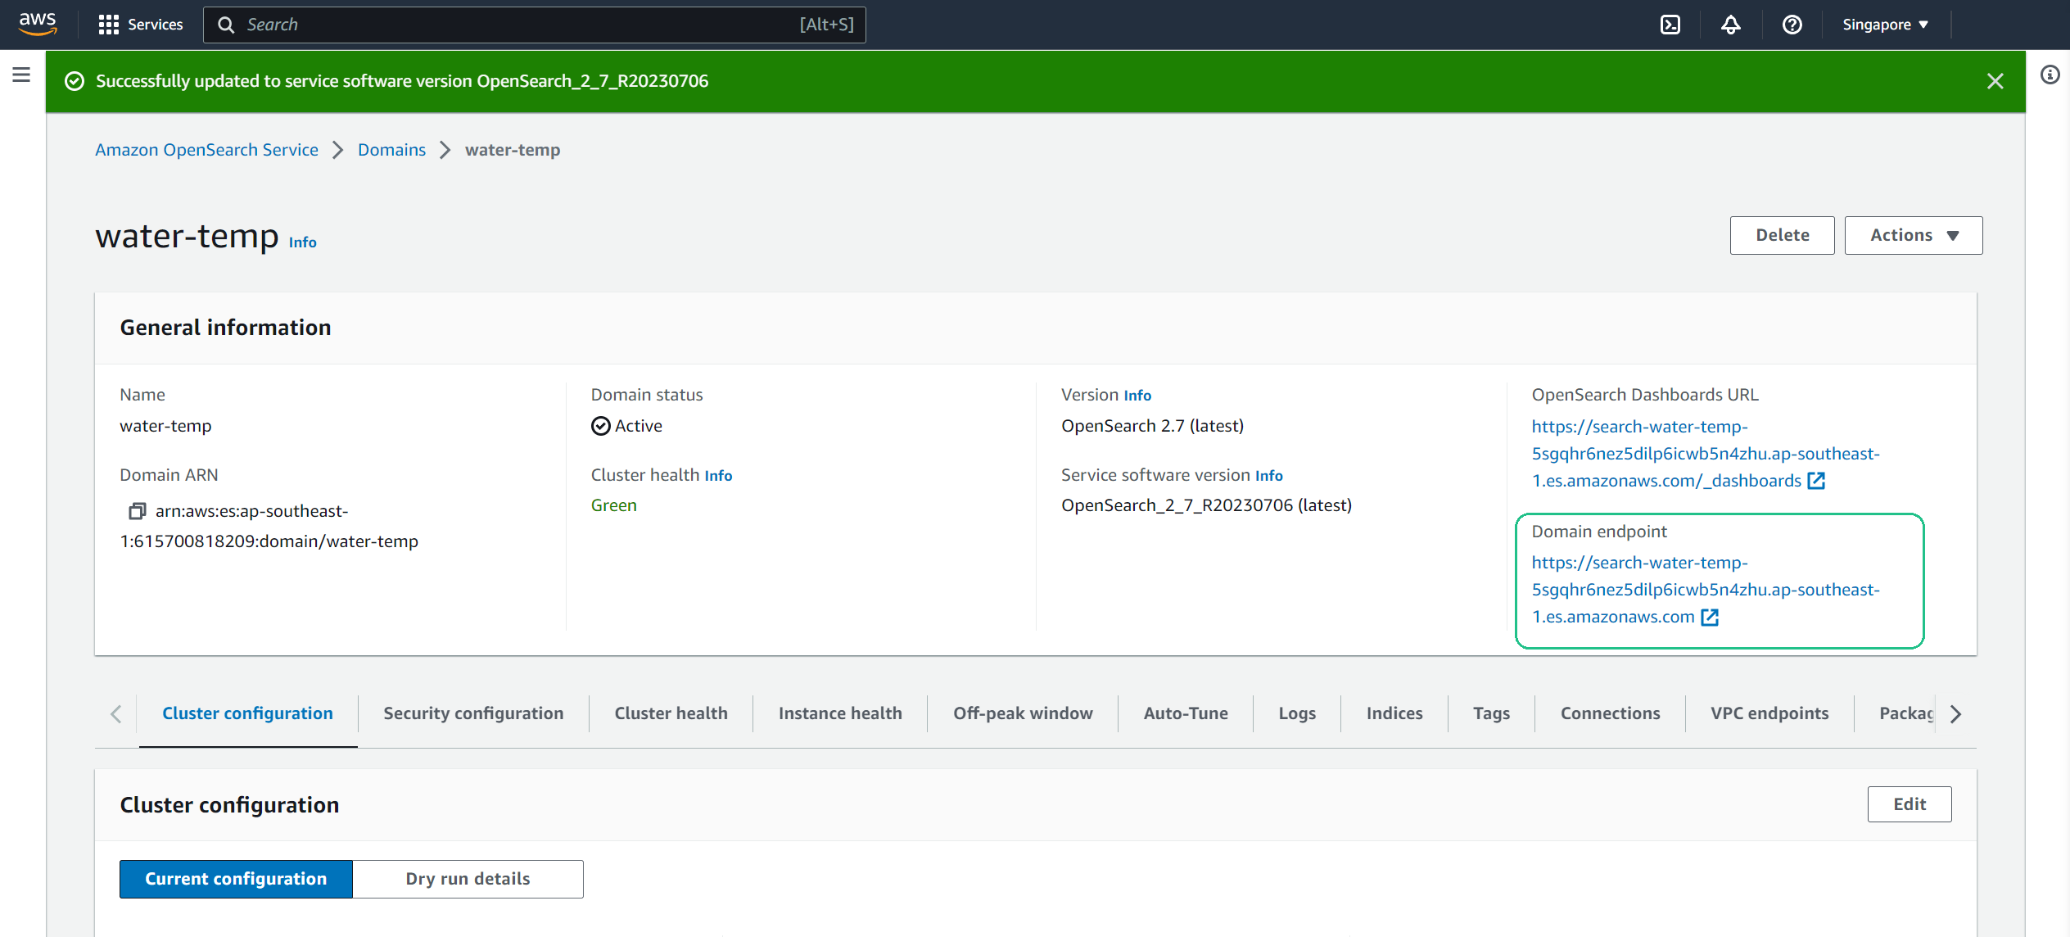The image size is (2070, 937).
Task: Expand the Actions dropdown button
Action: pyautogui.click(x=1913, y=235)
